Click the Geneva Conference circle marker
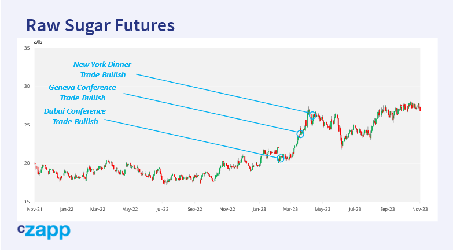Viewport: 453px width, 250px height. point(300,134)
